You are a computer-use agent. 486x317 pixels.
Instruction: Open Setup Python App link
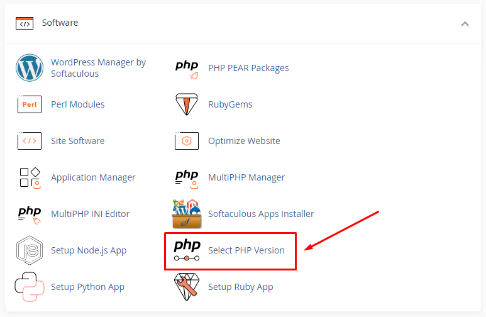[88, 287]
